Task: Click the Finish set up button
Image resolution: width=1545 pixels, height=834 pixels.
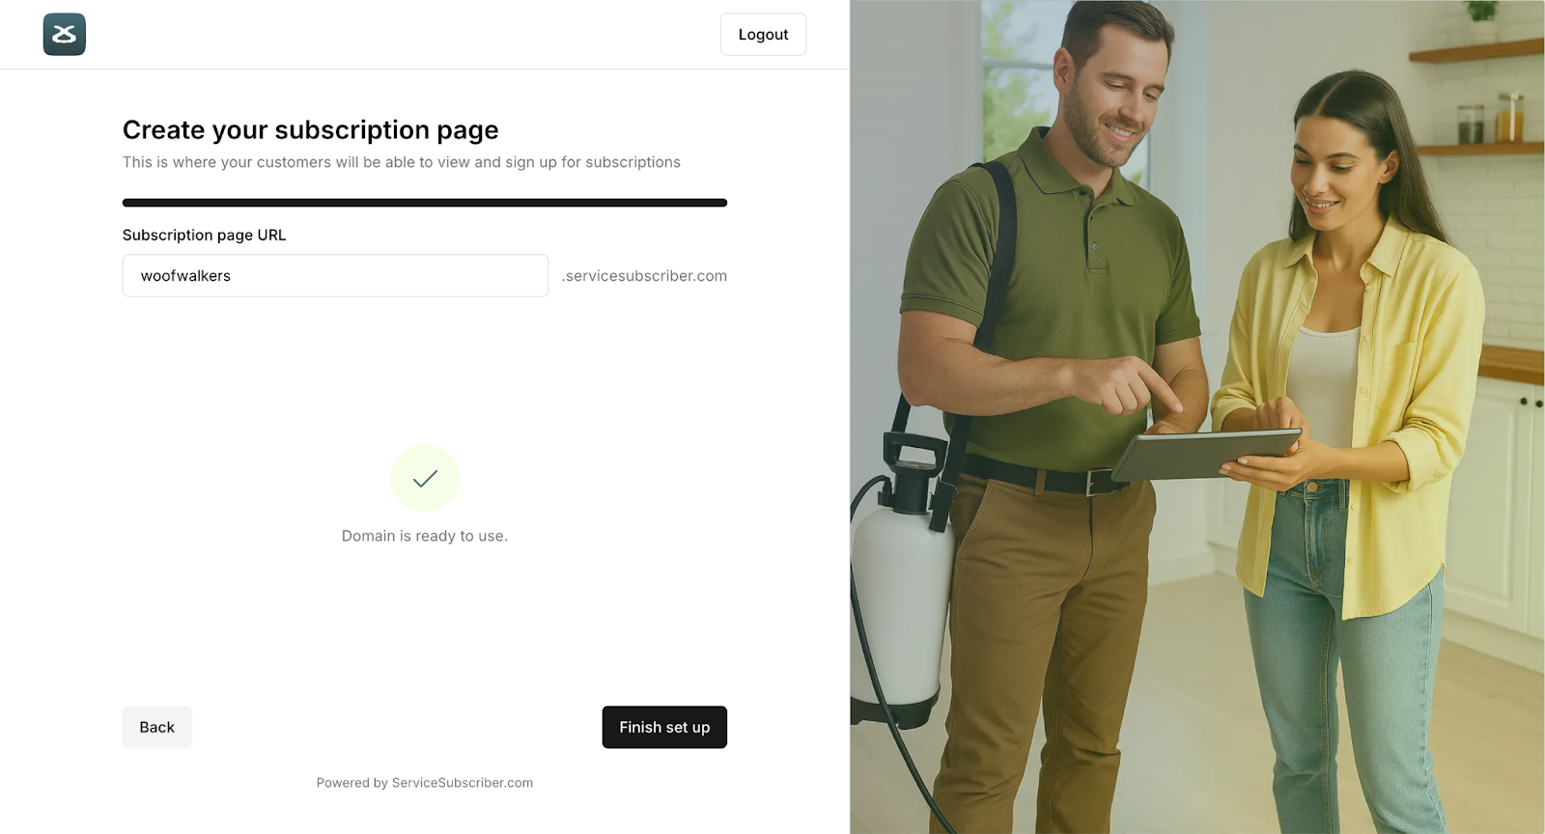Action: pos(664,727)
